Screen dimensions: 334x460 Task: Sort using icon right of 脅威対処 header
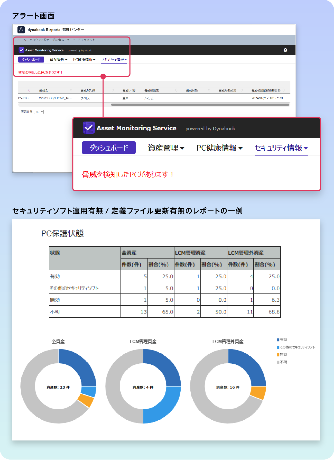pyautogui.click(x=209, y=90)
